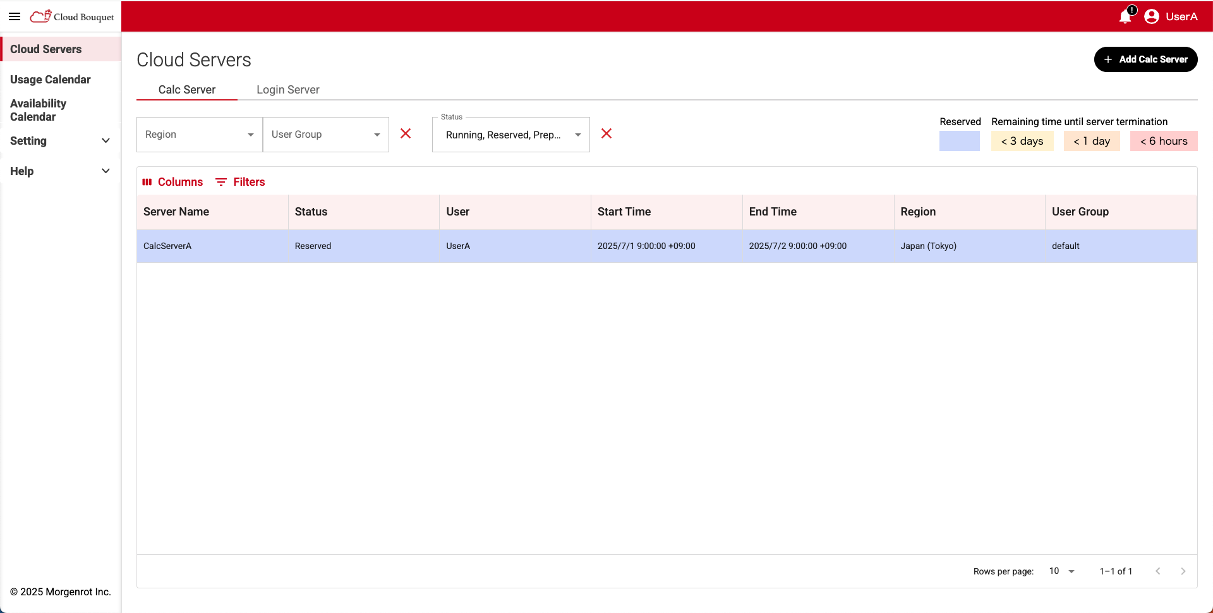The image size is (1213, 613).
Task: Open the Filters panel in the table toolbar
Action: (x=240, y=182)
